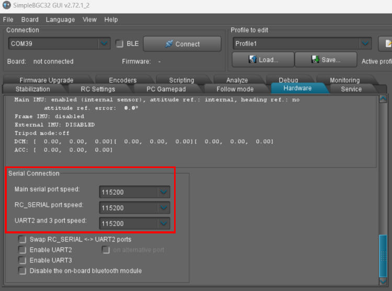
Task: Click the 'not connected' board status text
Action: pyautogui.click(x=53, y=61)
